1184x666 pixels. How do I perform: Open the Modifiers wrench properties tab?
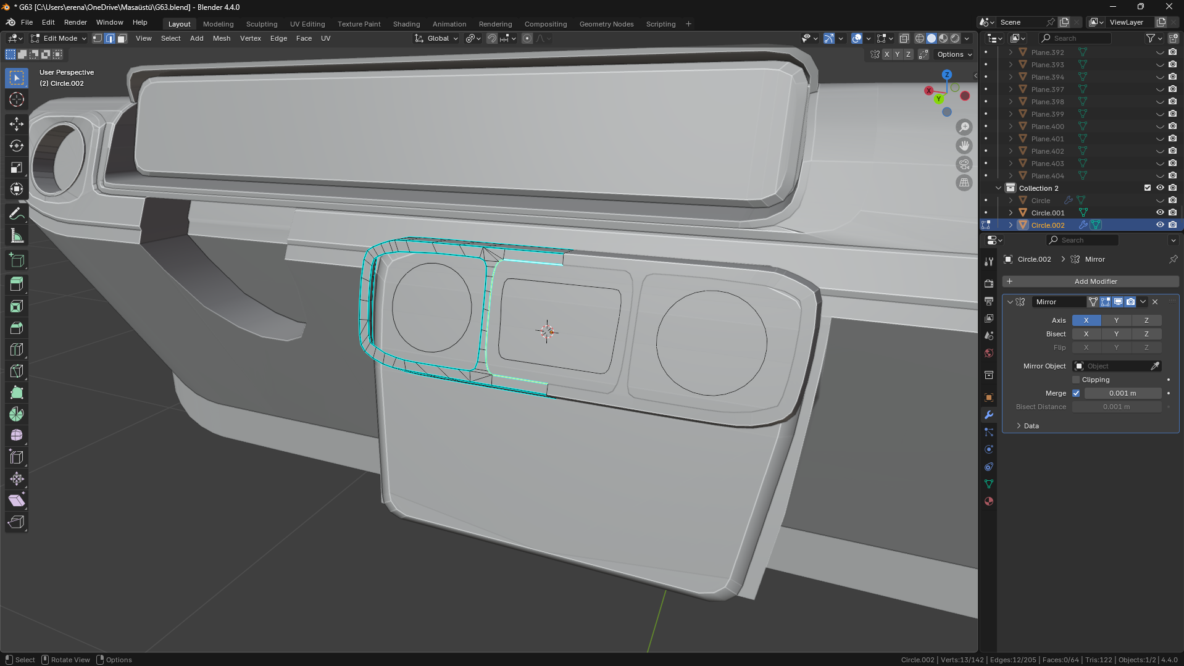989,415
